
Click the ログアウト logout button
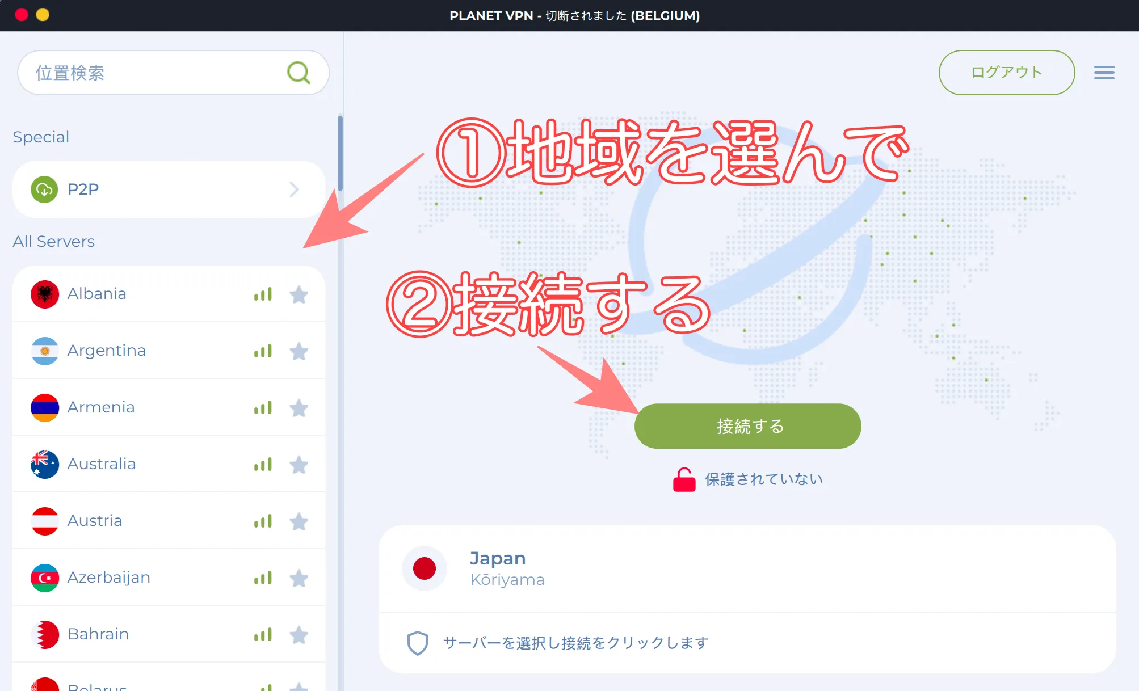coord(1006,73)
